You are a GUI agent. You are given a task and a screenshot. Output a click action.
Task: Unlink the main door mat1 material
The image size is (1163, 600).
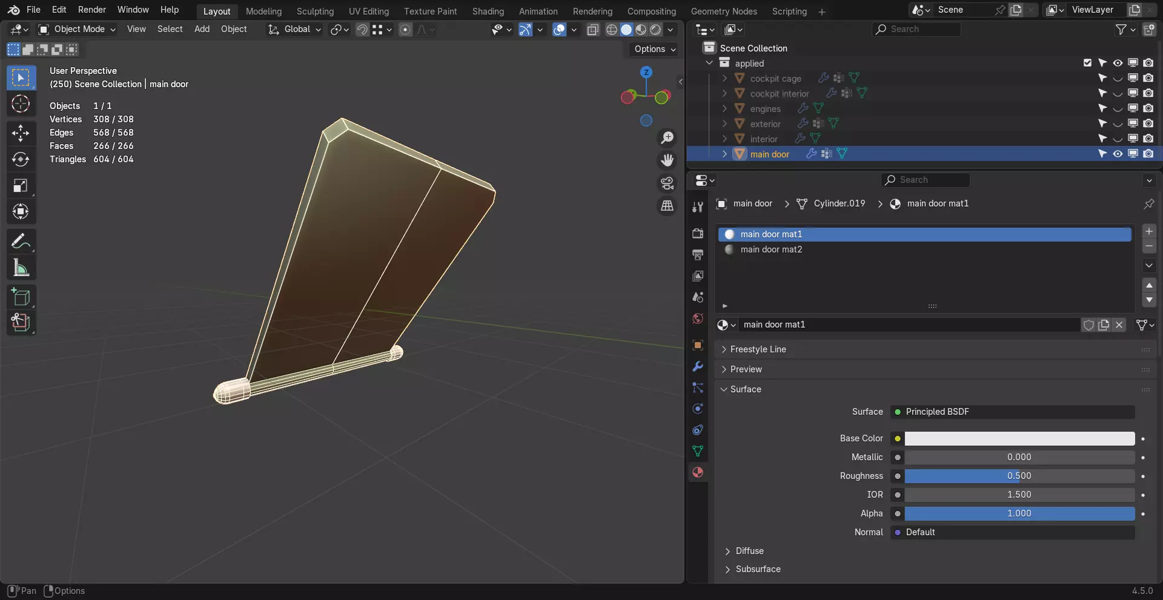click(1119, 325)
